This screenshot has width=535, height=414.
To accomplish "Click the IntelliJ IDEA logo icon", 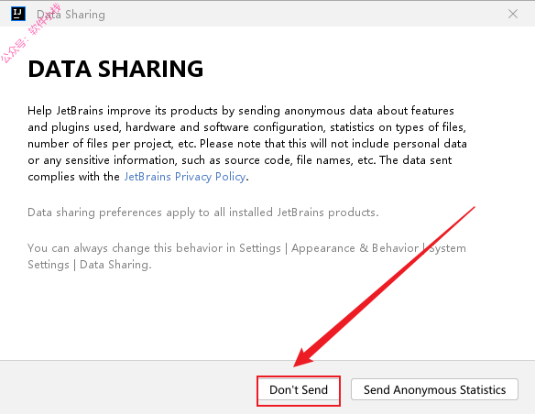I will 18,14.
